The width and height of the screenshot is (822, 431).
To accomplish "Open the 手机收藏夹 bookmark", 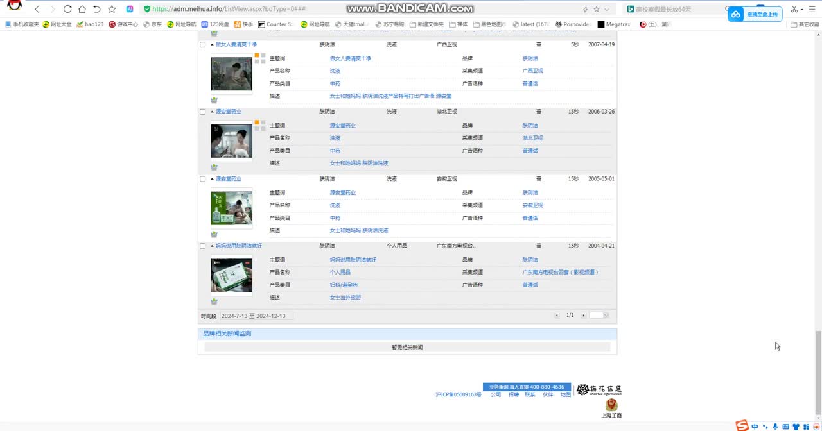I will (x=22, y=24).
